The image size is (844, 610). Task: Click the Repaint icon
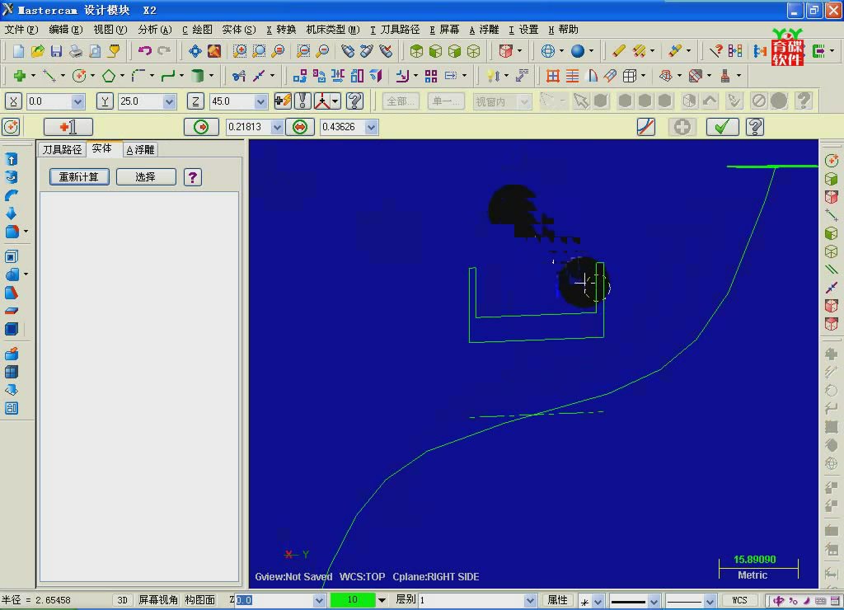214,51
